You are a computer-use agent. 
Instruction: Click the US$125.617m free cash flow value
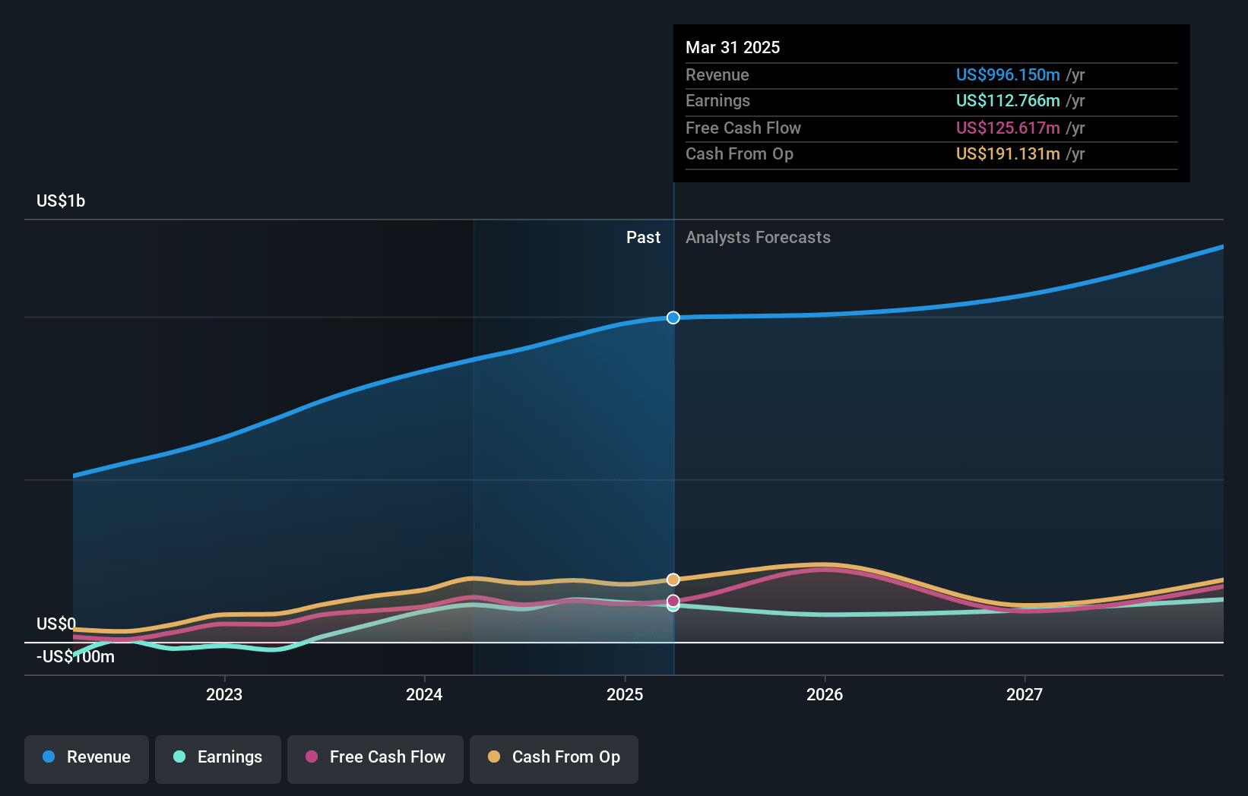pos(1008,128)
